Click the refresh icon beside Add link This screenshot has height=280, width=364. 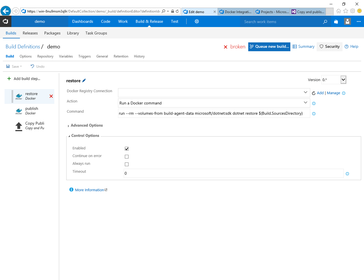pyautogui.click(x=314, y=93)
